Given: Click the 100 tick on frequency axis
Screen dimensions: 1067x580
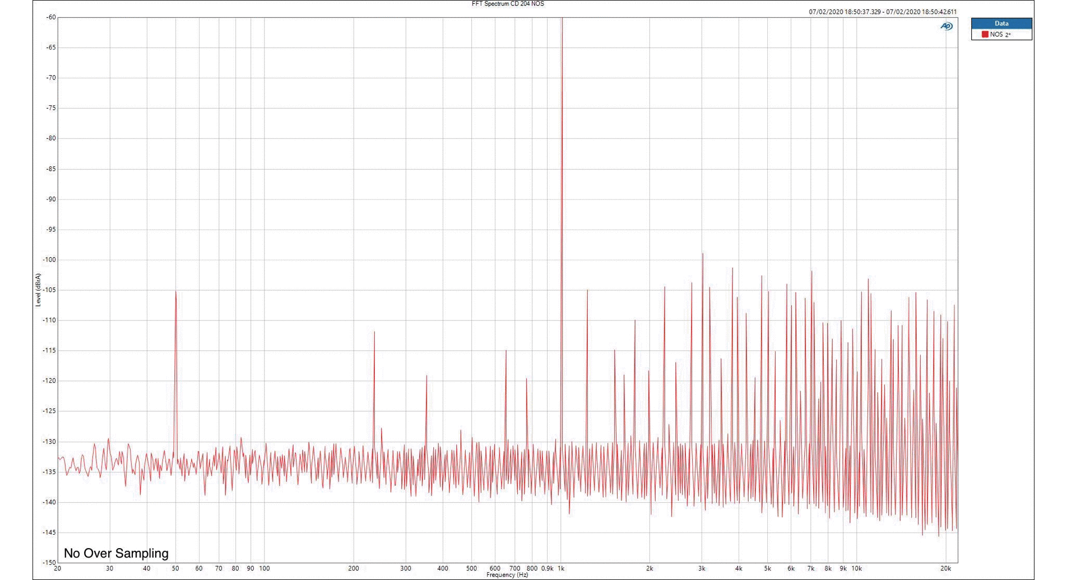Looking at the screenshot, I should 264,568.
